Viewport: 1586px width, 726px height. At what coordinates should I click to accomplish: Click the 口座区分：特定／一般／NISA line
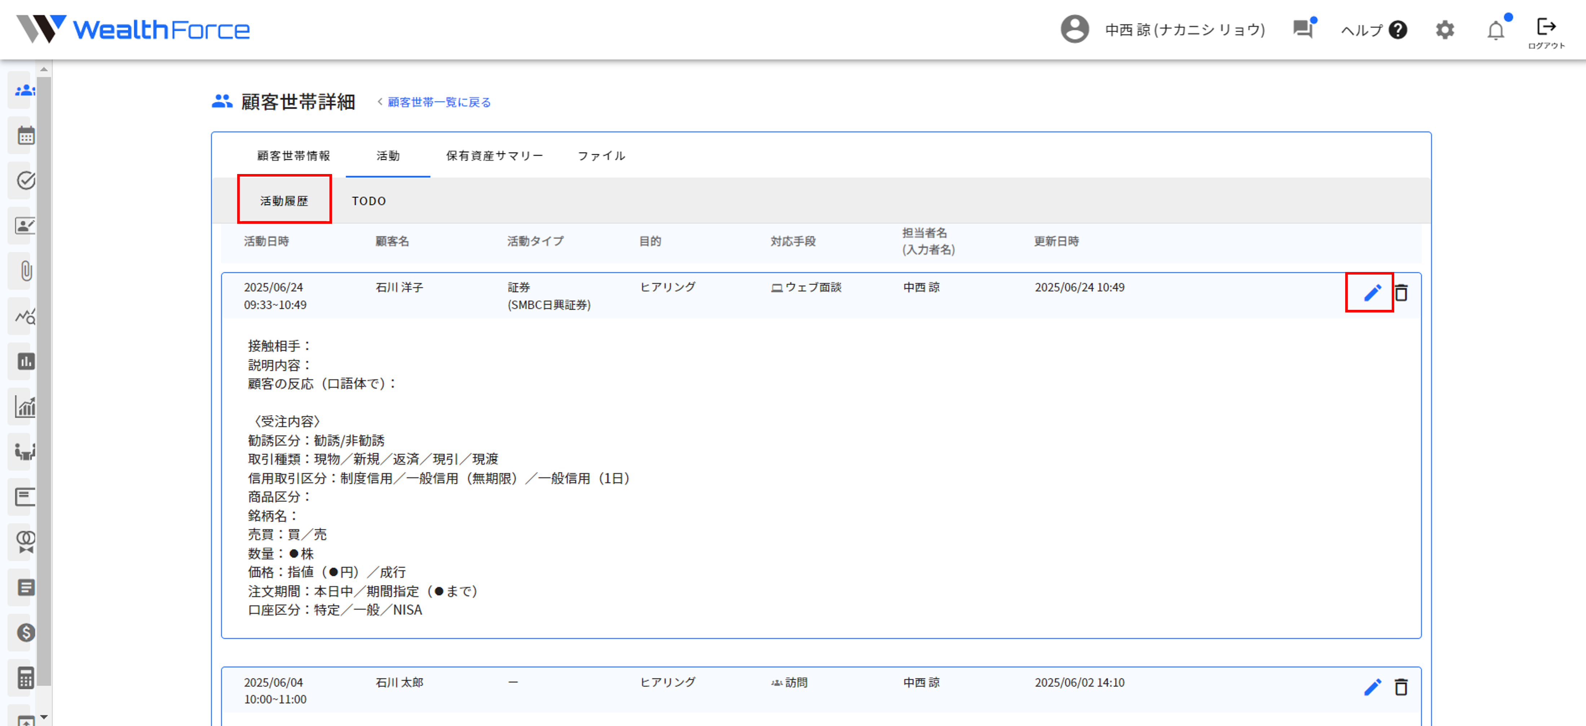[335, 610]
